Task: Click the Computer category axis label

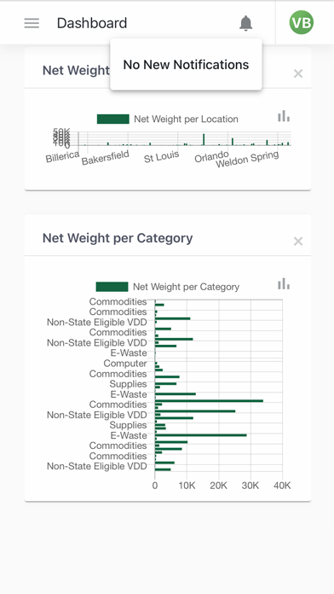Action: 125,364
